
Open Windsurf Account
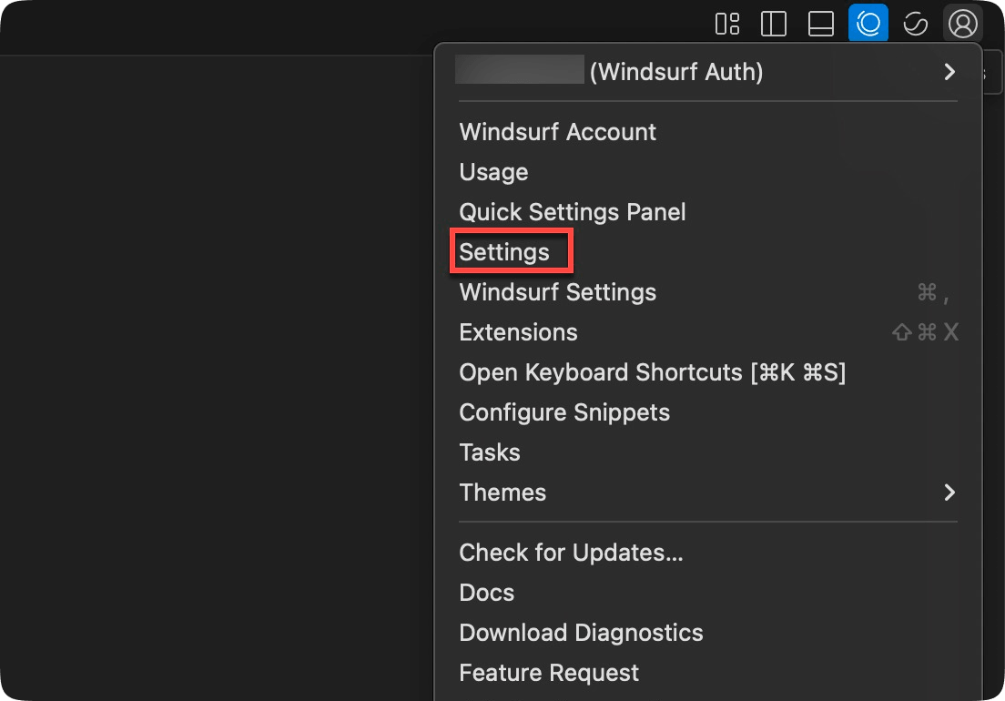[x=558, y=132]
